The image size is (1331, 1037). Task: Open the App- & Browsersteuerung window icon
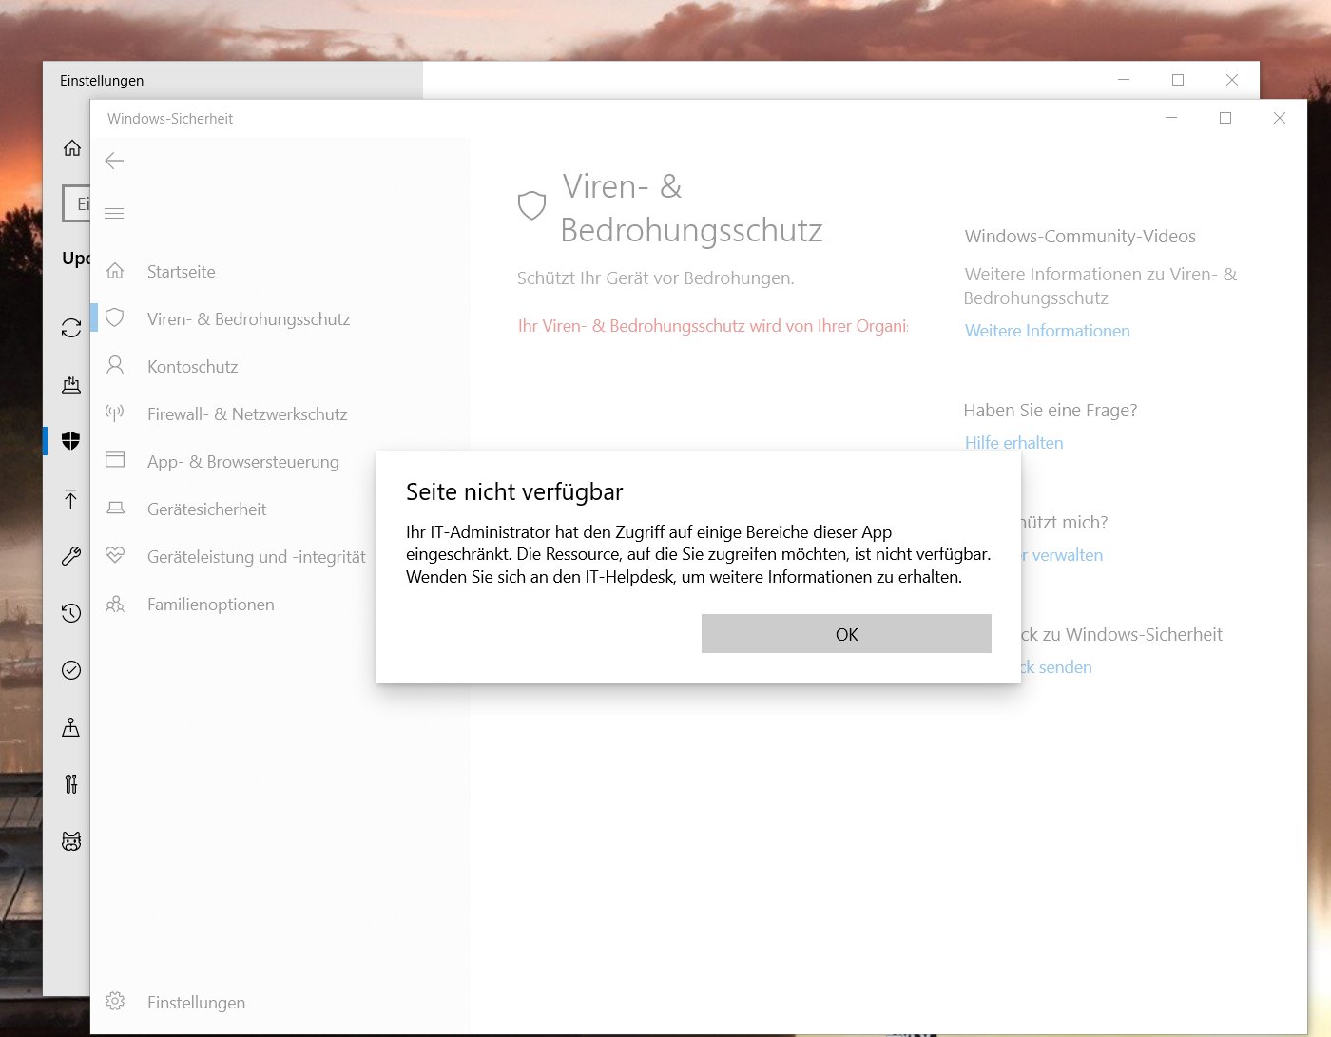pos(115,460)
